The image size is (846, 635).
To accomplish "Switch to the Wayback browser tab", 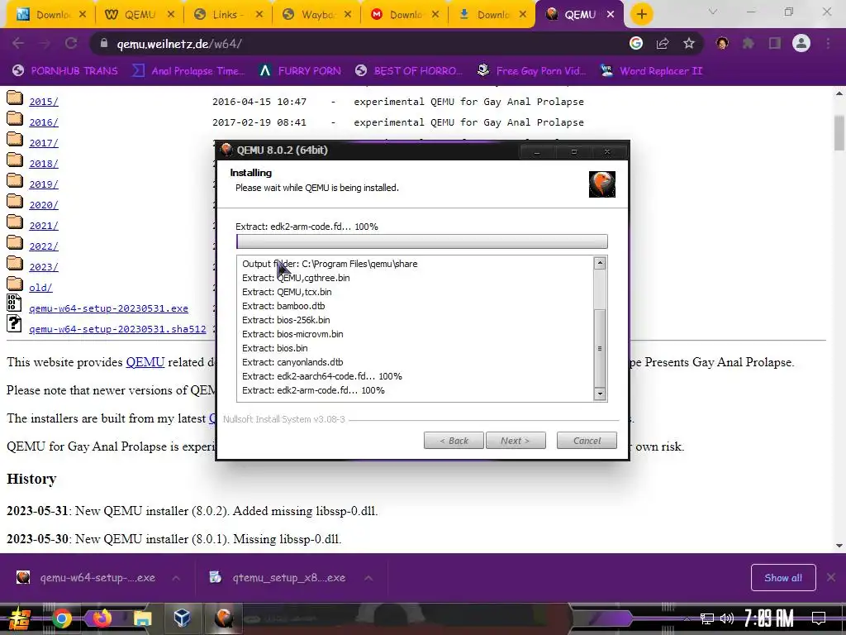I will pyautogui.click(x=316, y=15).
